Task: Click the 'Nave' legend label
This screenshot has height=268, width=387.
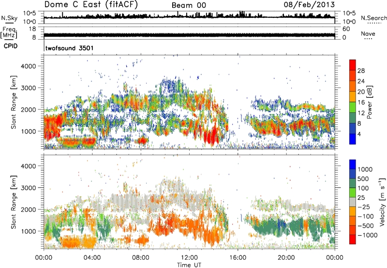Action: [368, 33]
